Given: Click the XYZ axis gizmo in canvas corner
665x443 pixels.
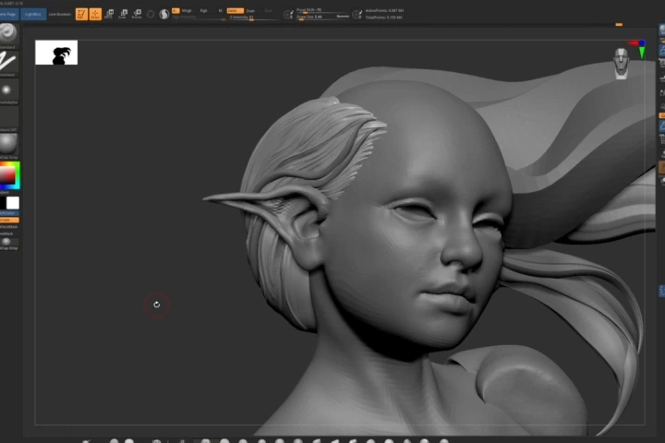Looking at the screenshot, I should click(x=638, y=48).
